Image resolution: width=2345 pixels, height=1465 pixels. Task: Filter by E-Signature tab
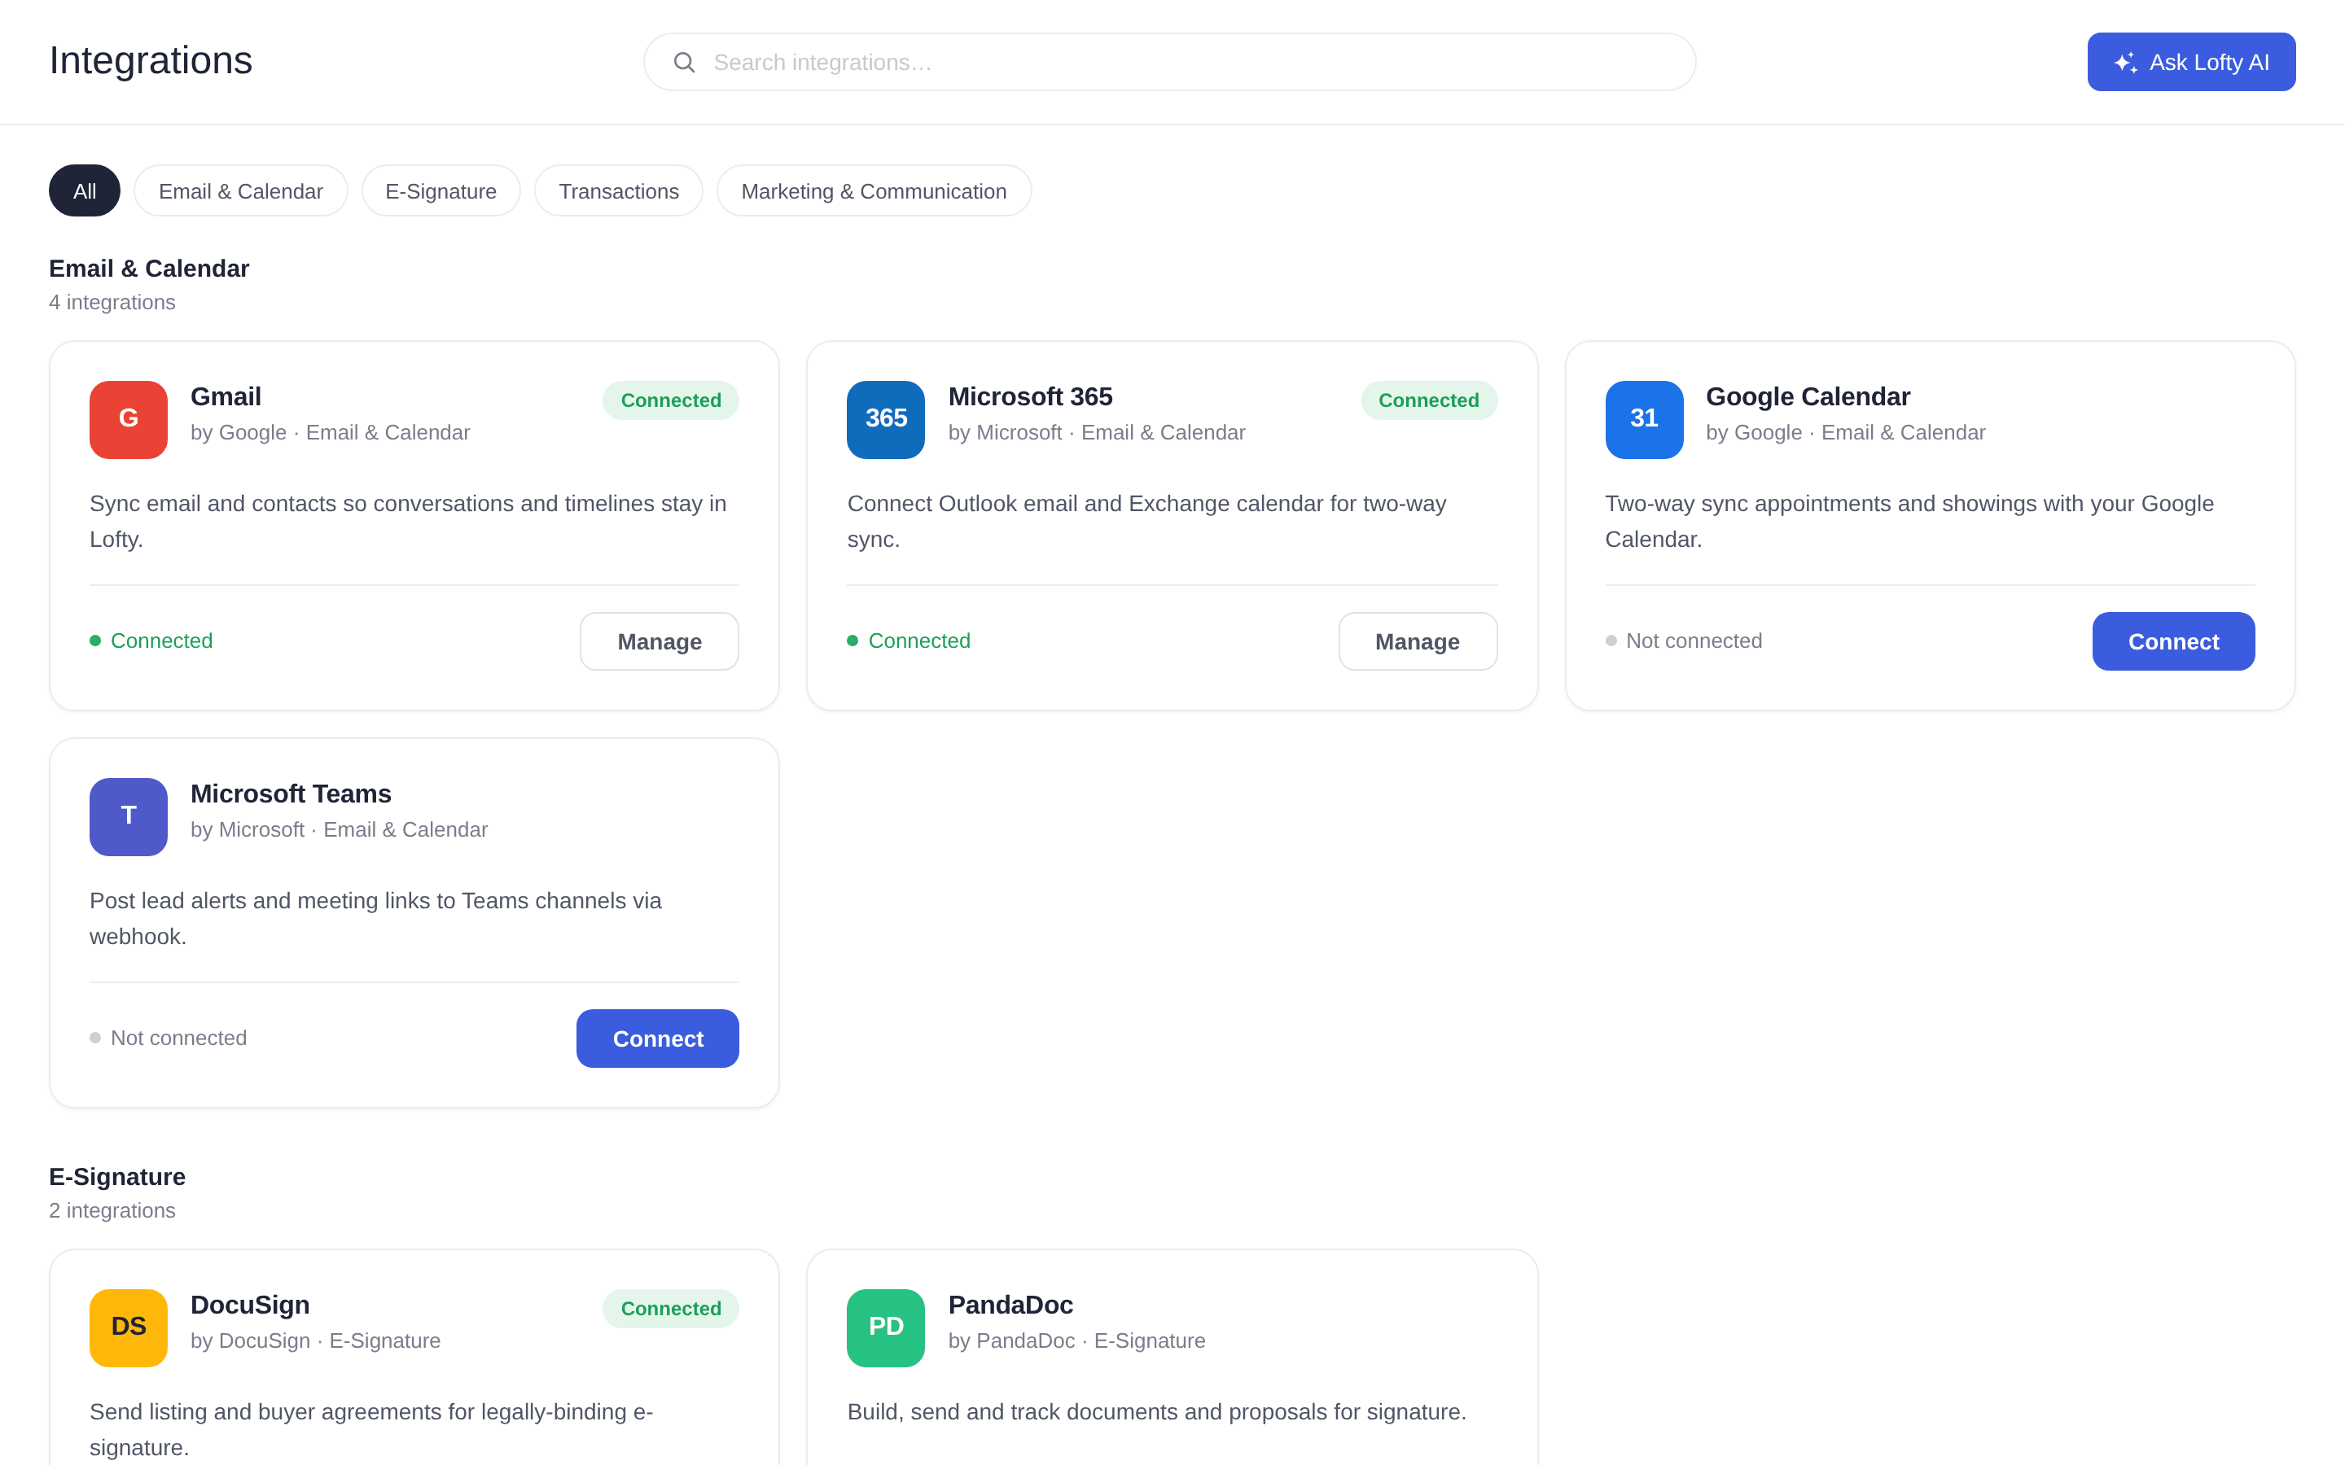click(x=441, y=191)
